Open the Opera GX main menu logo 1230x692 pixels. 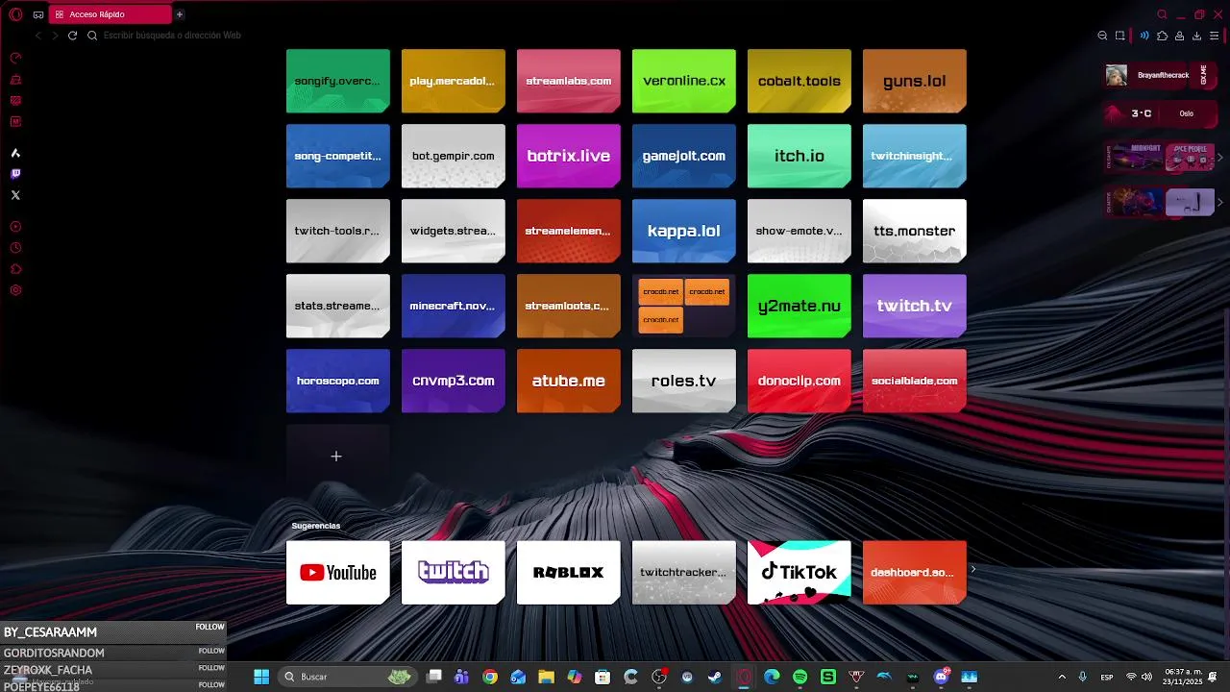pos(15,14)
